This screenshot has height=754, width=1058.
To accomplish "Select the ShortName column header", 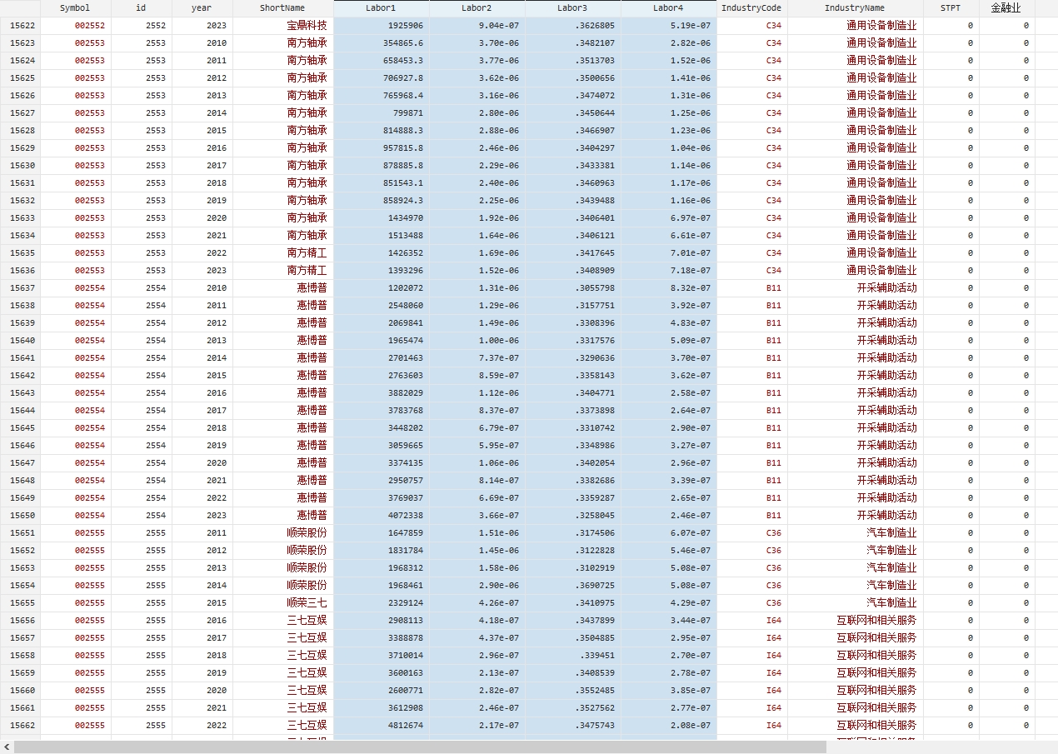I will 282,7.
